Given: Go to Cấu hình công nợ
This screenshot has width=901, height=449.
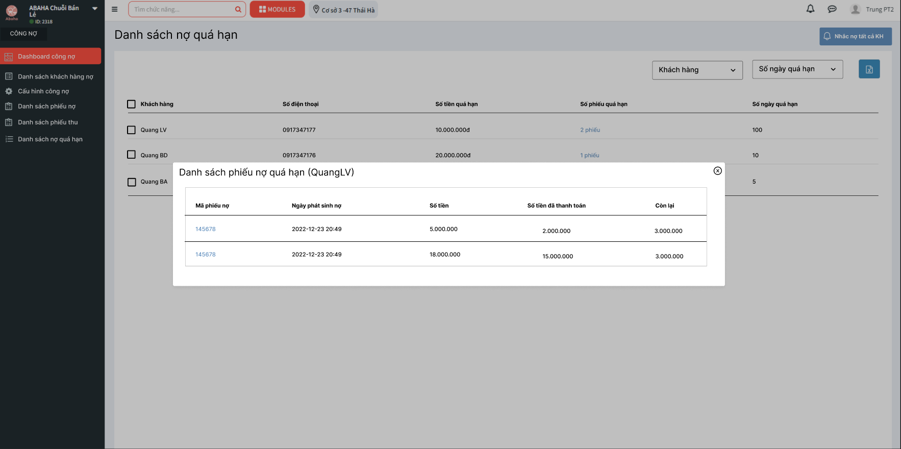Looking at the screenshot, I should 43,91.
